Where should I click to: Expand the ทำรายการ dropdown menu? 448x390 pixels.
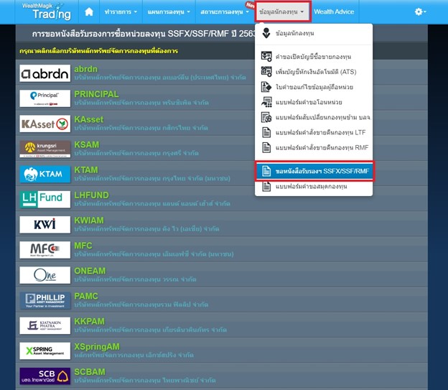click(x=121, y=11)
